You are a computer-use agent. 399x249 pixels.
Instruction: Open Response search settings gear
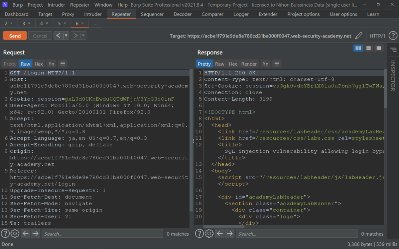click(x=209, y=233)
